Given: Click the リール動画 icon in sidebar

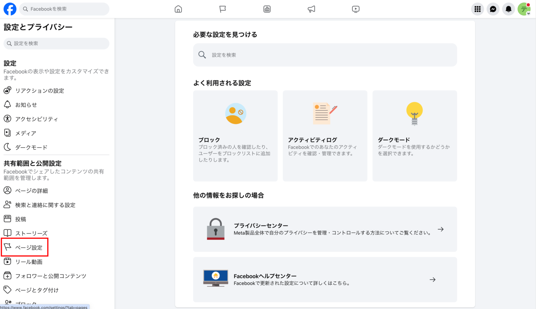Looking at the screenshot, I should [8, 261].
